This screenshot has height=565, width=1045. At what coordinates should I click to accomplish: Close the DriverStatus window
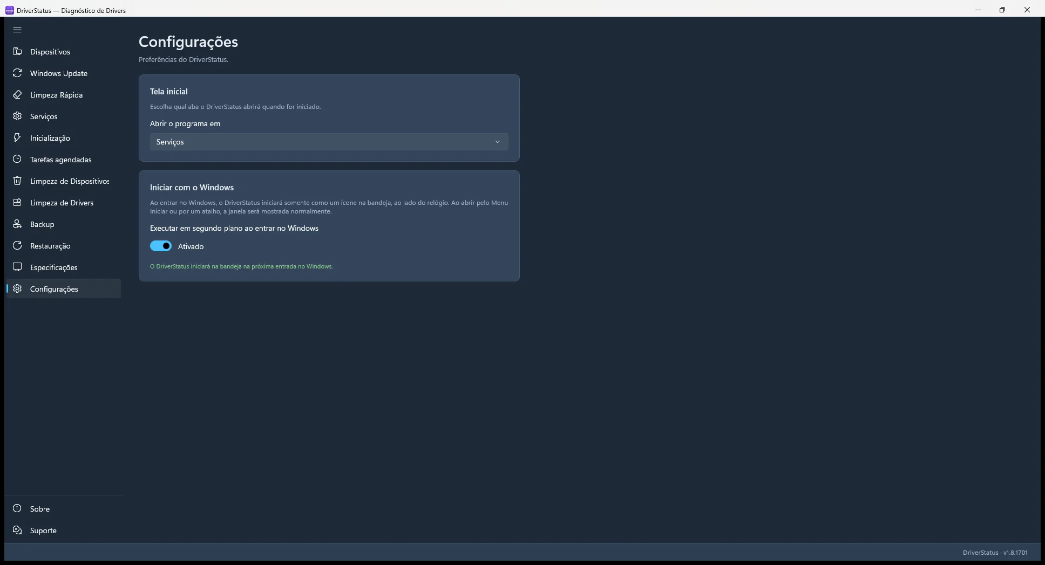click(1027, 10)
